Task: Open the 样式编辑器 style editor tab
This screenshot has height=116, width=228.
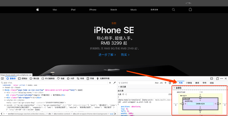Action: (x=48, y=79)
